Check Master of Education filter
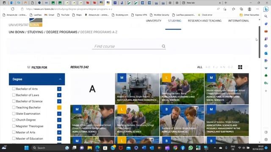 coord(14,138)
